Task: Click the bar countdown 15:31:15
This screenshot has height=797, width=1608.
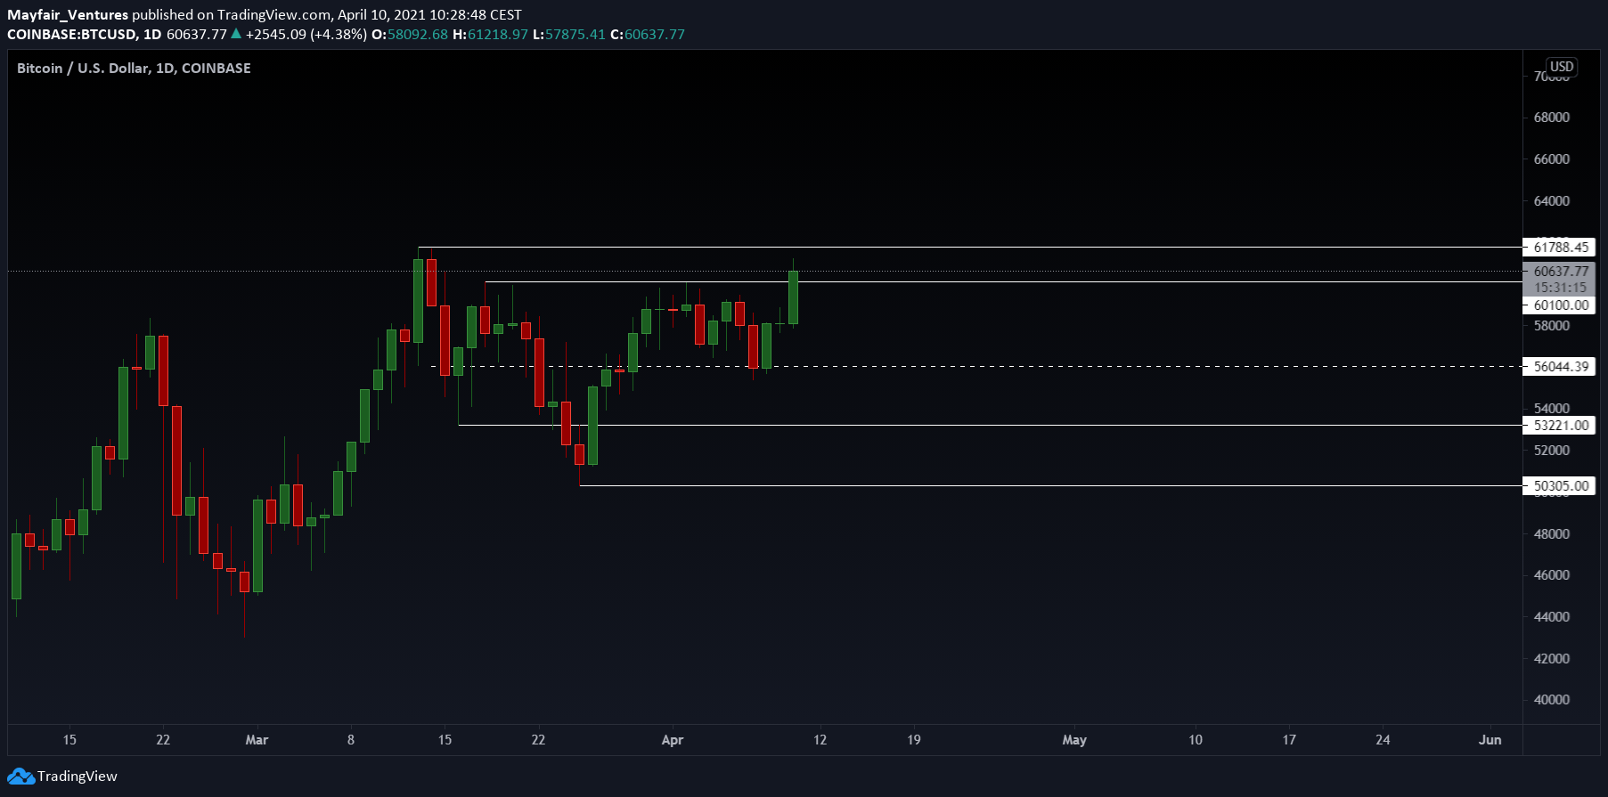Action: click(x=1559, y=288)
